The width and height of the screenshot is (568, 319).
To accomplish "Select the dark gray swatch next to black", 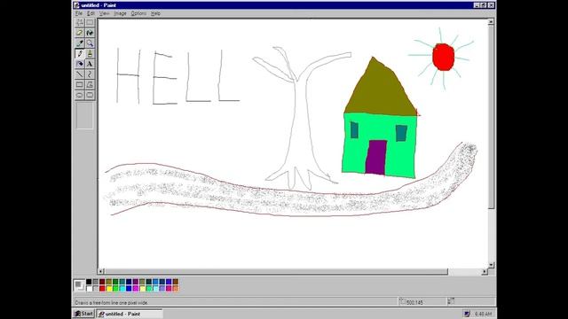I will (x=96, y=282).
